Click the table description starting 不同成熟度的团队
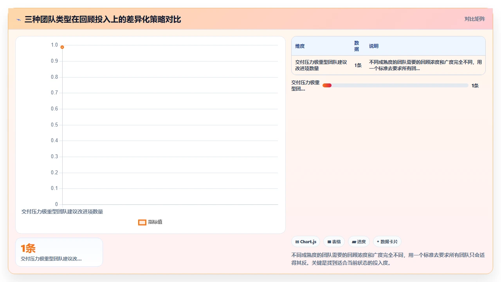Viewport: 501px width, 282px height. [x=425, y=65]
